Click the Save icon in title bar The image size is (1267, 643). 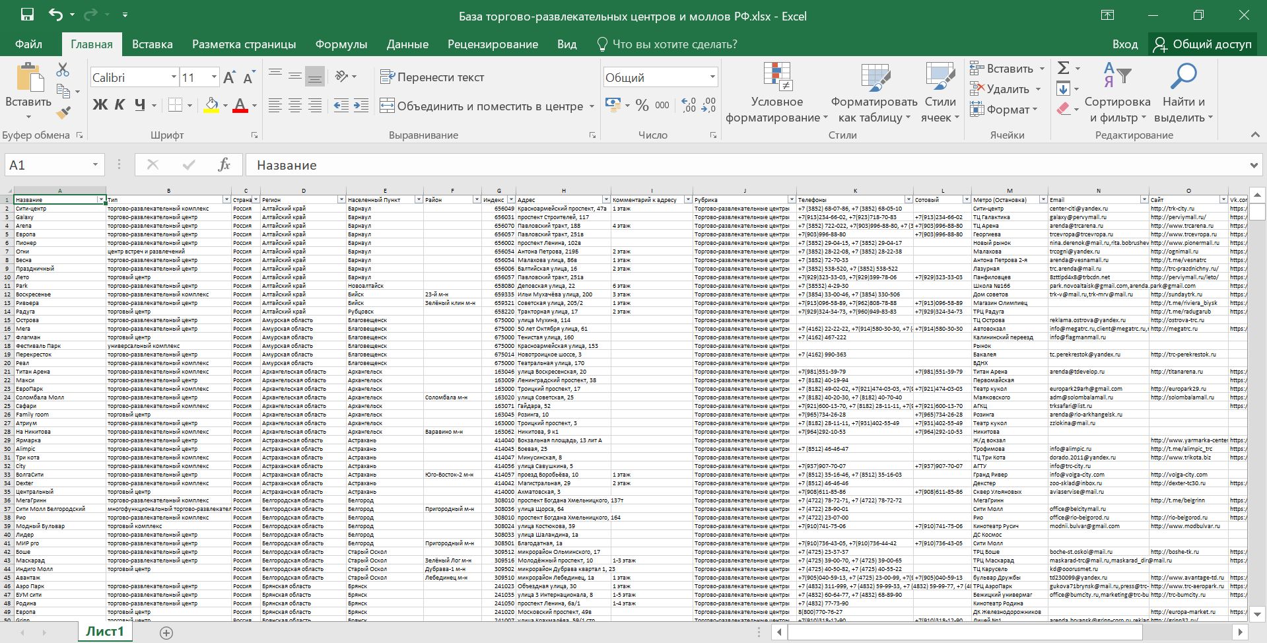[x=27, y=15]
